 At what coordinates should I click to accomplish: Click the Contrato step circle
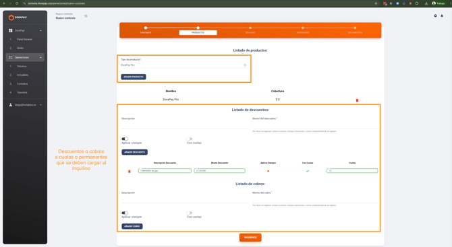click(x=146, y=28)
